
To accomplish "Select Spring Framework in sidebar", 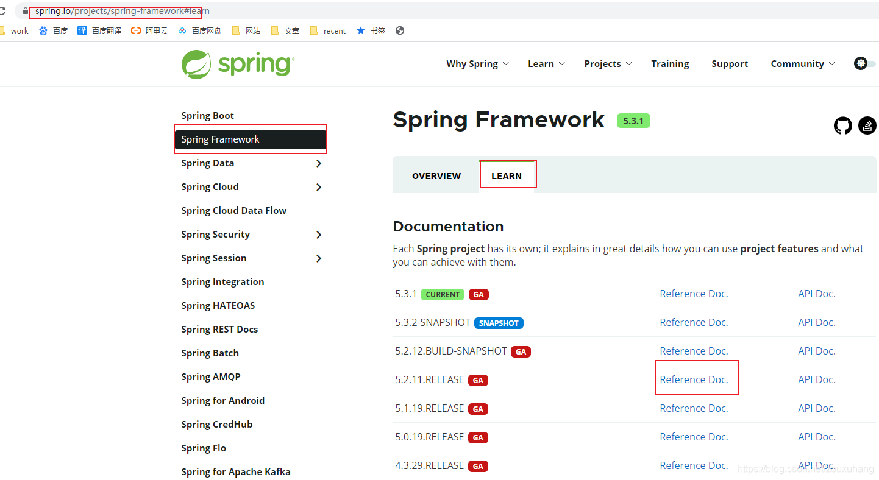I will [x=251, y=139].
